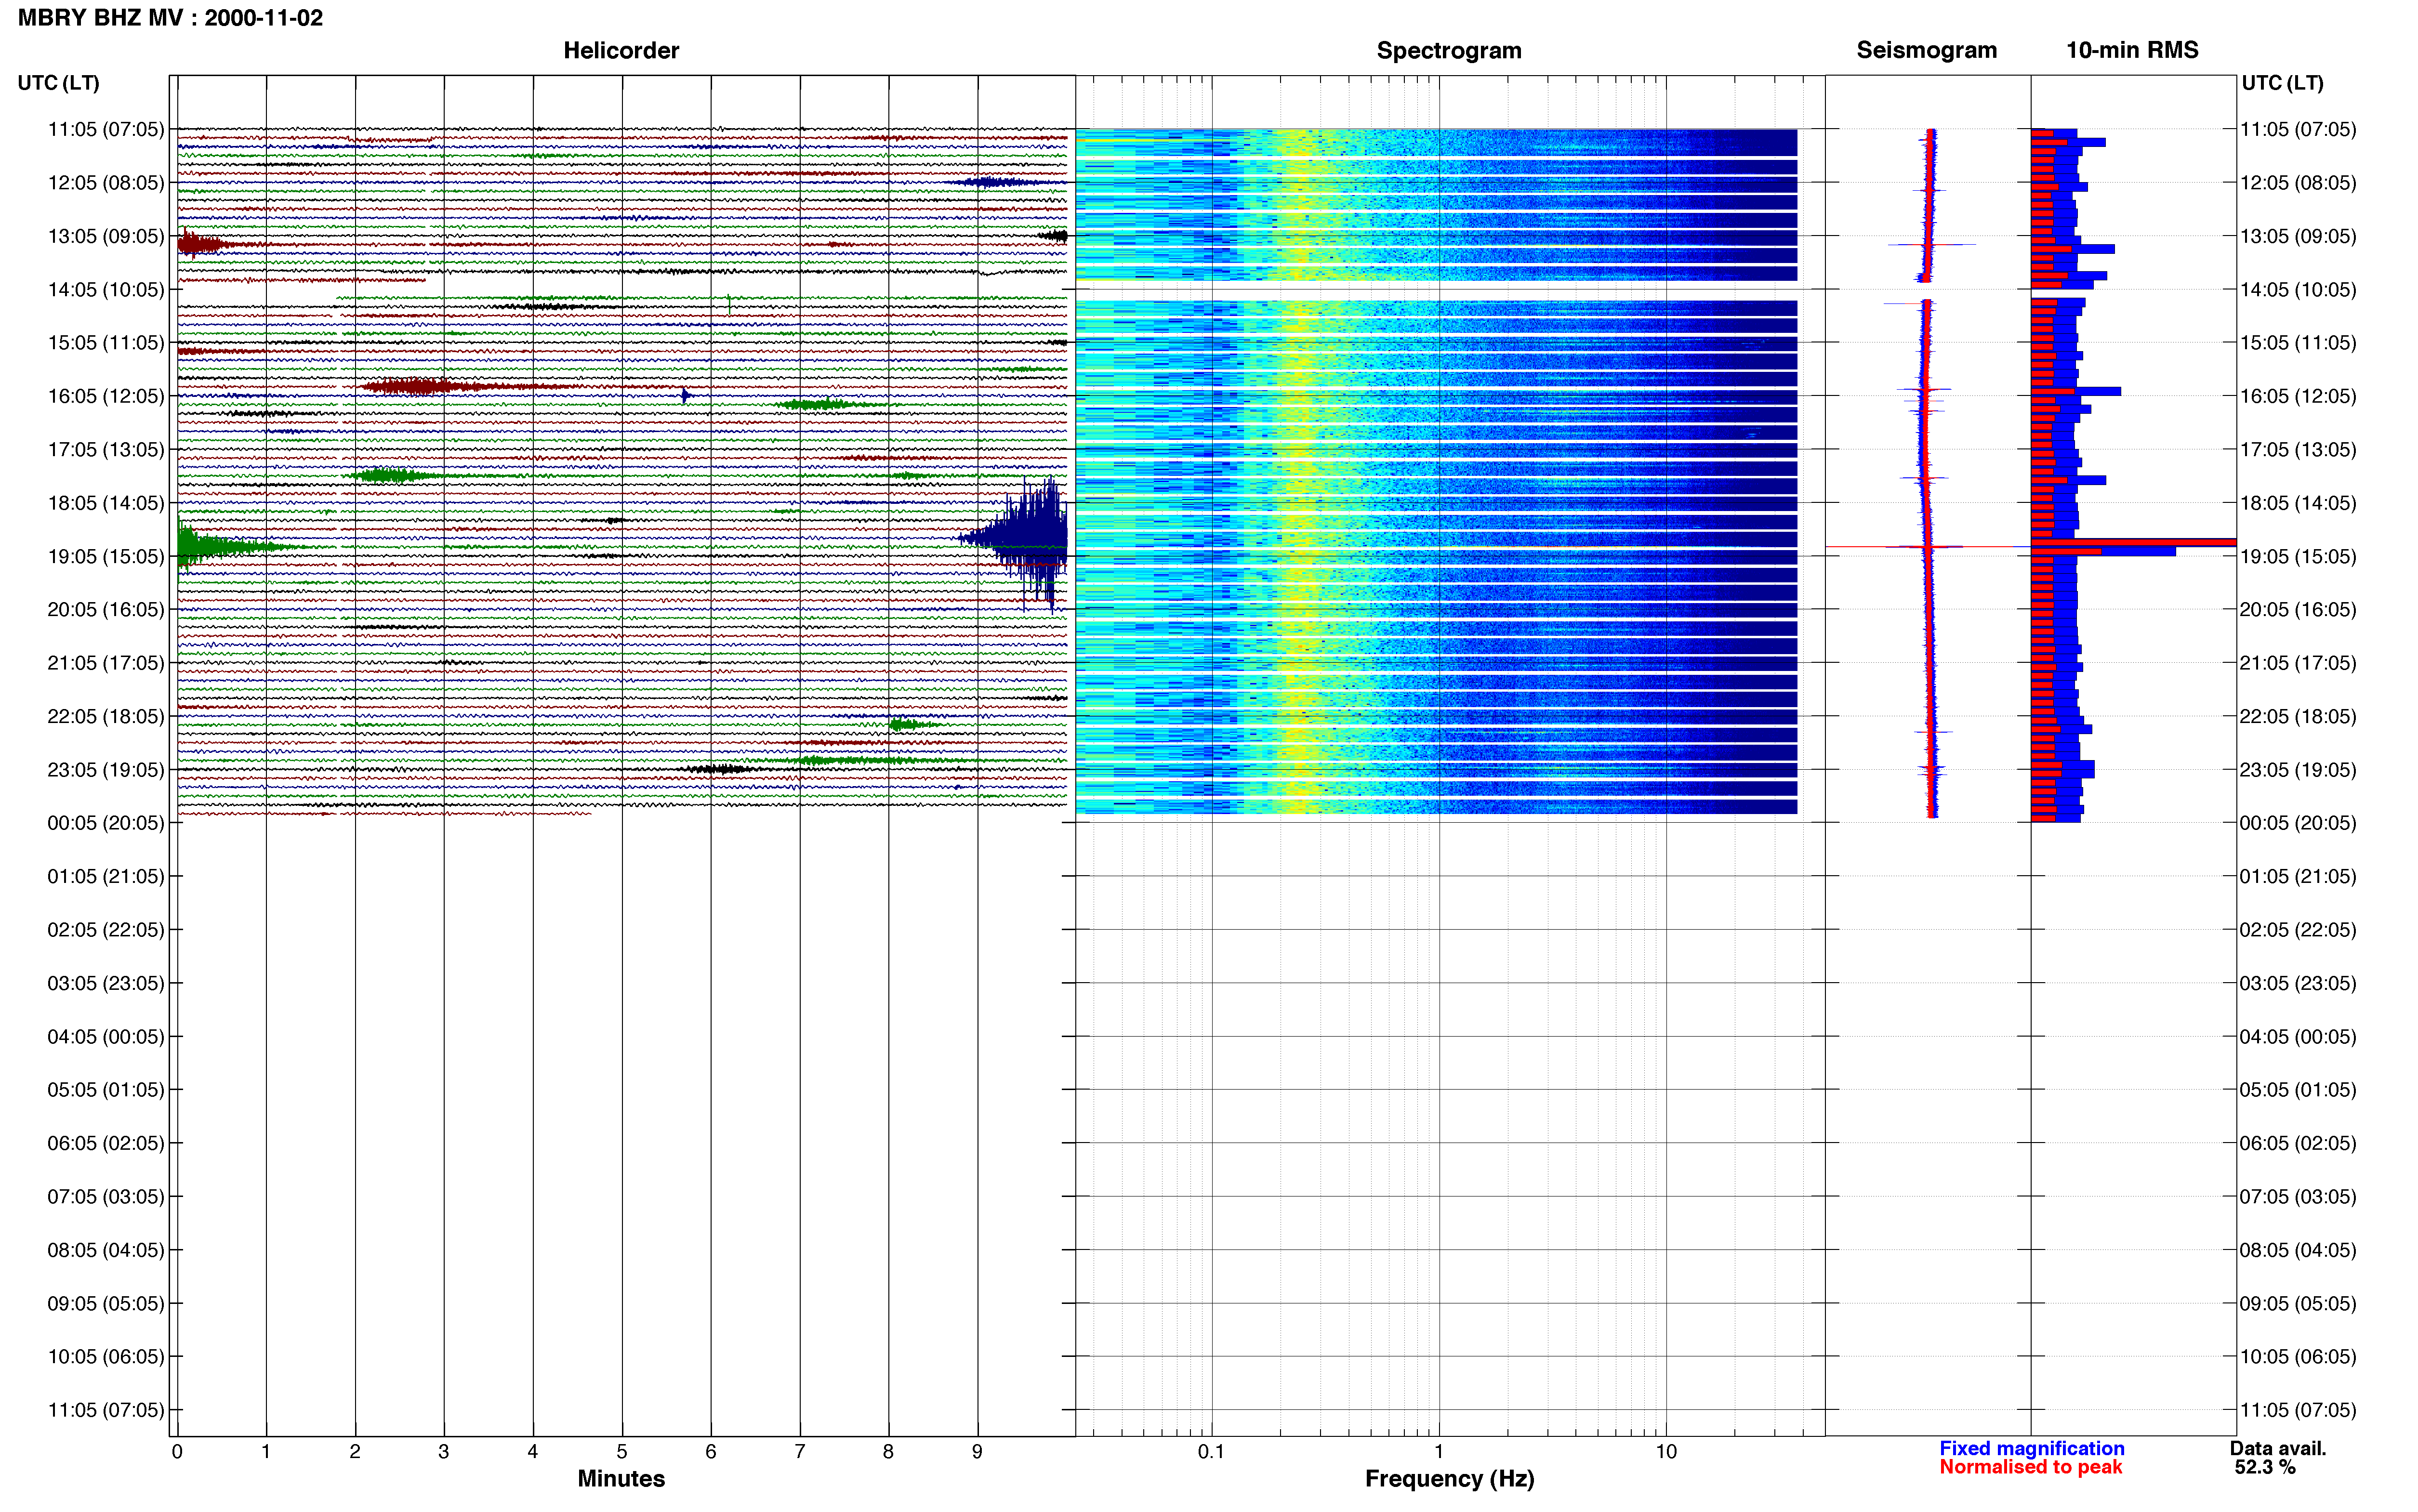Select the "Minutes" axis label
The width and height of the screenshot is (2418, 1512).
coord(621,1478)
